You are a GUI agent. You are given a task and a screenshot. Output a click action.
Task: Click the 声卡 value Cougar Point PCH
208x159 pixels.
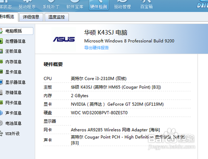pyautogui.click(x=128, y=140)
